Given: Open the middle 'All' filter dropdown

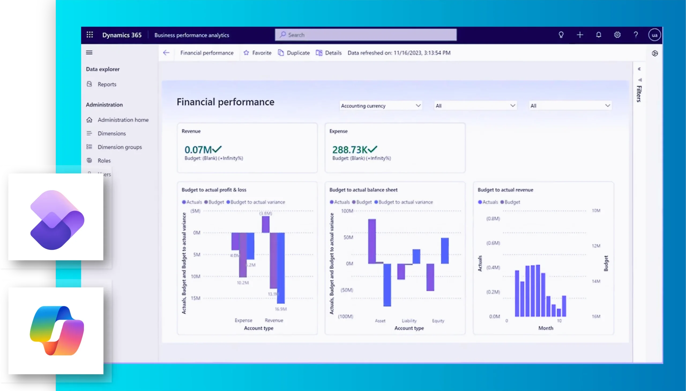Looking at the screenshot, I should coord(475,106).
